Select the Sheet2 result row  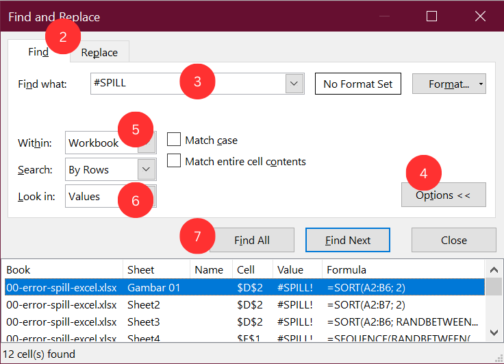click(x=244, y=304)
